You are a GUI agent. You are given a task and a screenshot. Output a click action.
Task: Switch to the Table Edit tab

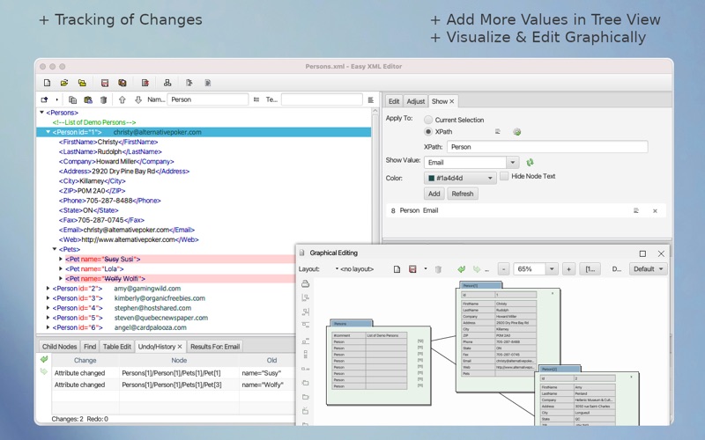click(117, 347)
